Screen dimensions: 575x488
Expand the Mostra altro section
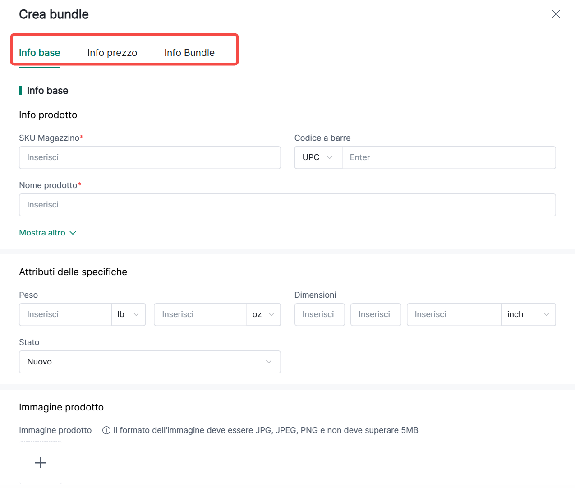(47, 233)
